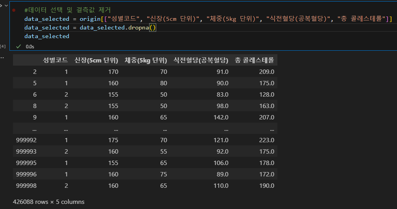Click the fasting glucose value 98.0
The width and height of the screenshot is (397, 209).
tap(222, 106)
